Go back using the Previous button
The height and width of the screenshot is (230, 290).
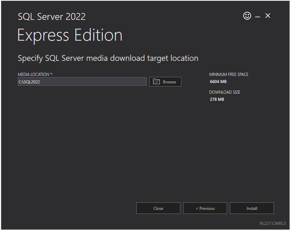[x=205, y=208]
